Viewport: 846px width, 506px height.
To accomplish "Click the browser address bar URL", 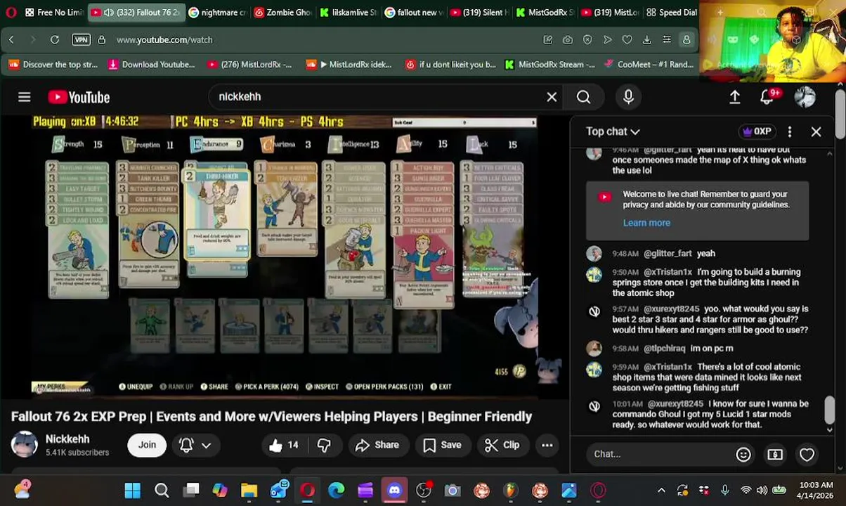I will pos(164,40).
